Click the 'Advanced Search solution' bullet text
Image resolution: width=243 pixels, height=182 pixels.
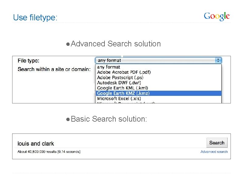115,44
